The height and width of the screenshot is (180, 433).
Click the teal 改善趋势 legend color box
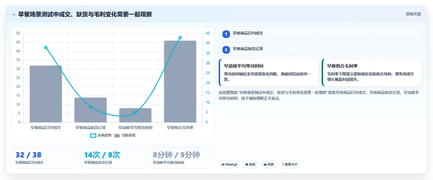(x=93, y=136)
